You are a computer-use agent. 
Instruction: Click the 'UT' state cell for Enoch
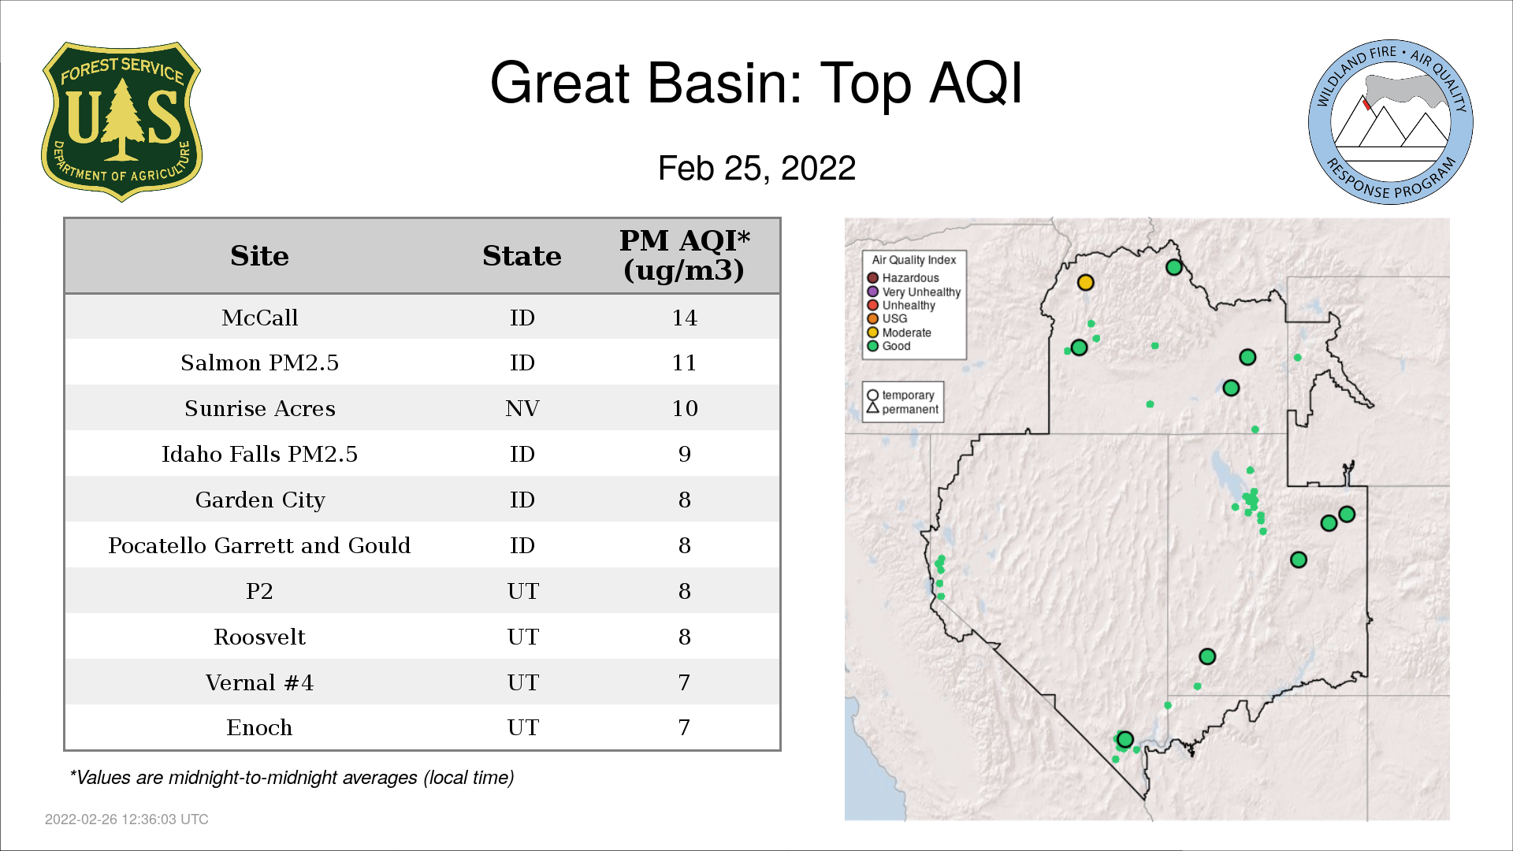[522, 727]
